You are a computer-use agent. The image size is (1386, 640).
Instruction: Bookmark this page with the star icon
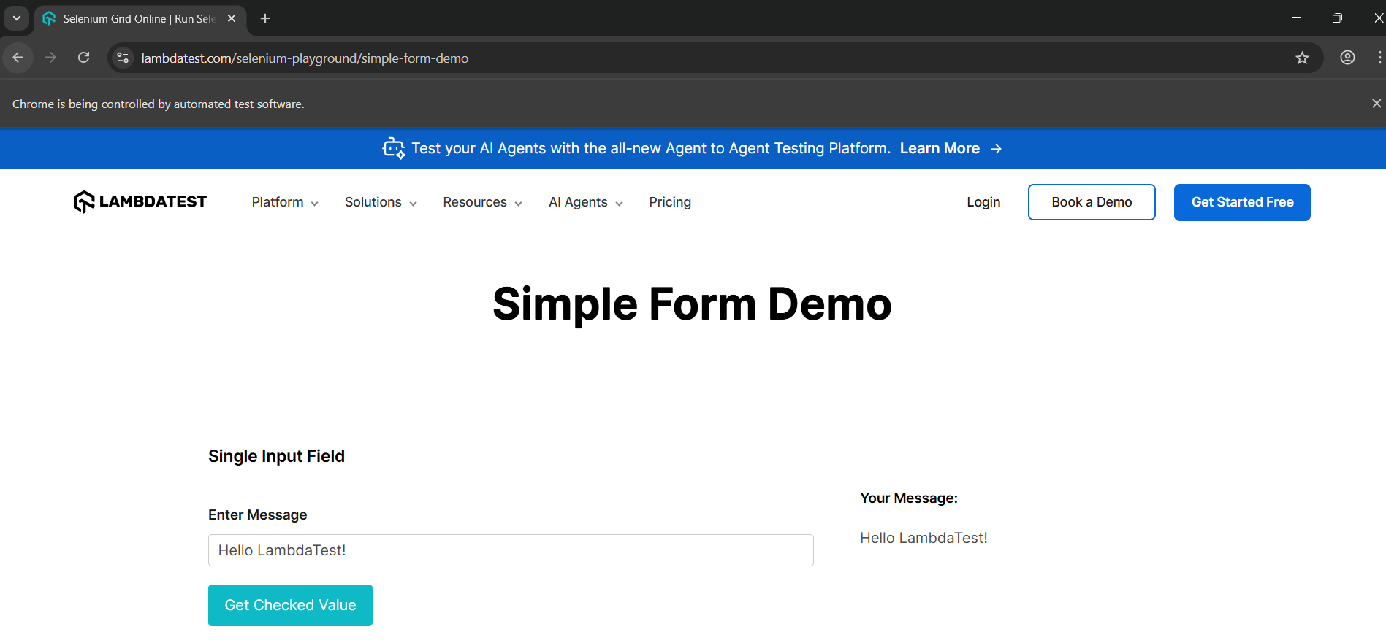[x=1302, y=58]
